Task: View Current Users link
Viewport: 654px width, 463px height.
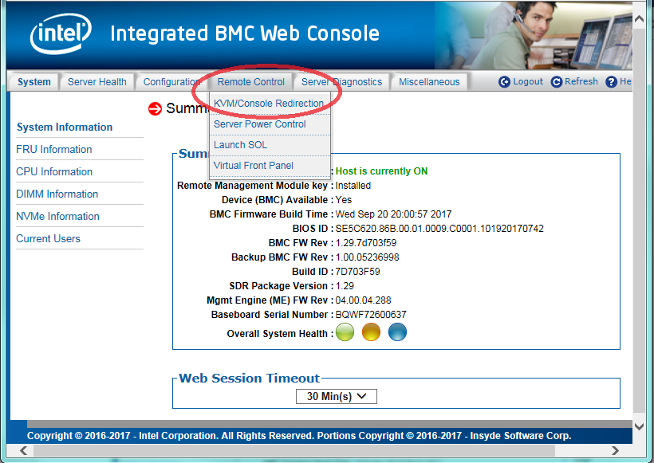Action: (48, 238)
